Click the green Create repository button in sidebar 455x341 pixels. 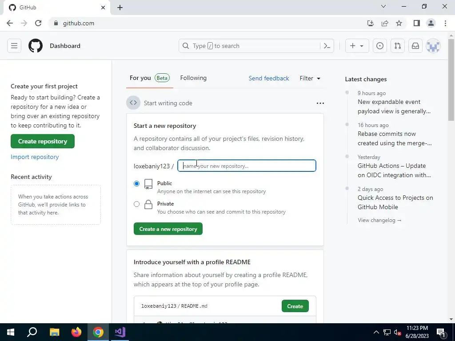coord(43,141)
